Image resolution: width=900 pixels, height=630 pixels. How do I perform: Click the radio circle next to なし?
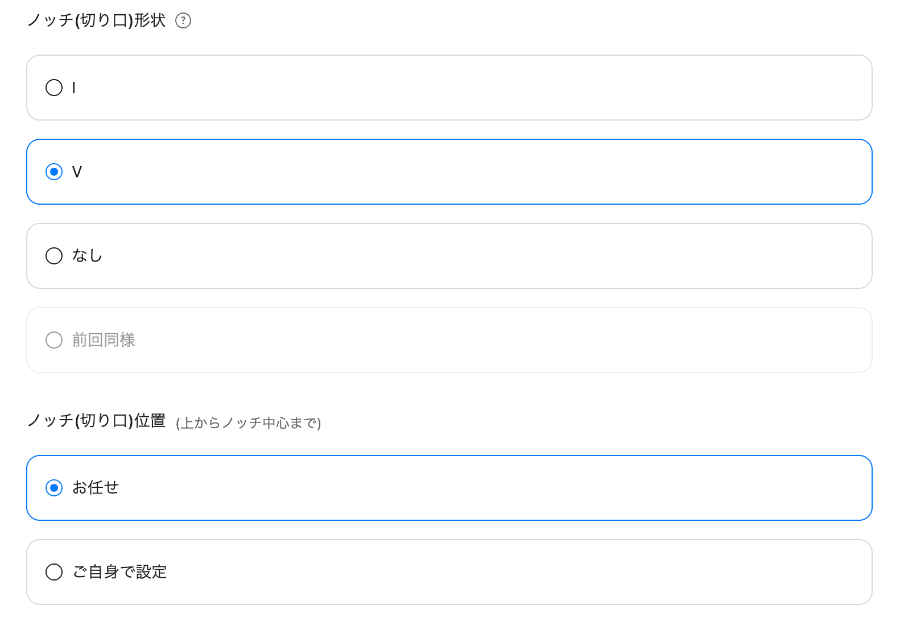point(54,256)
